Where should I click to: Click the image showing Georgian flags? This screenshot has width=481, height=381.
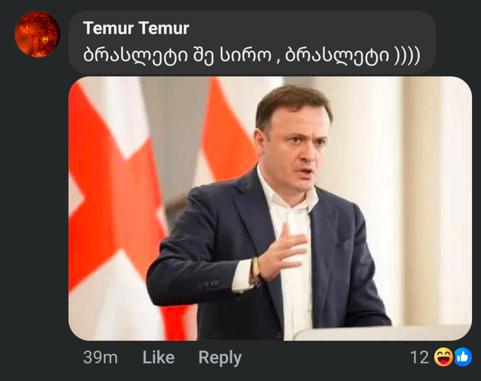[117, 188]
